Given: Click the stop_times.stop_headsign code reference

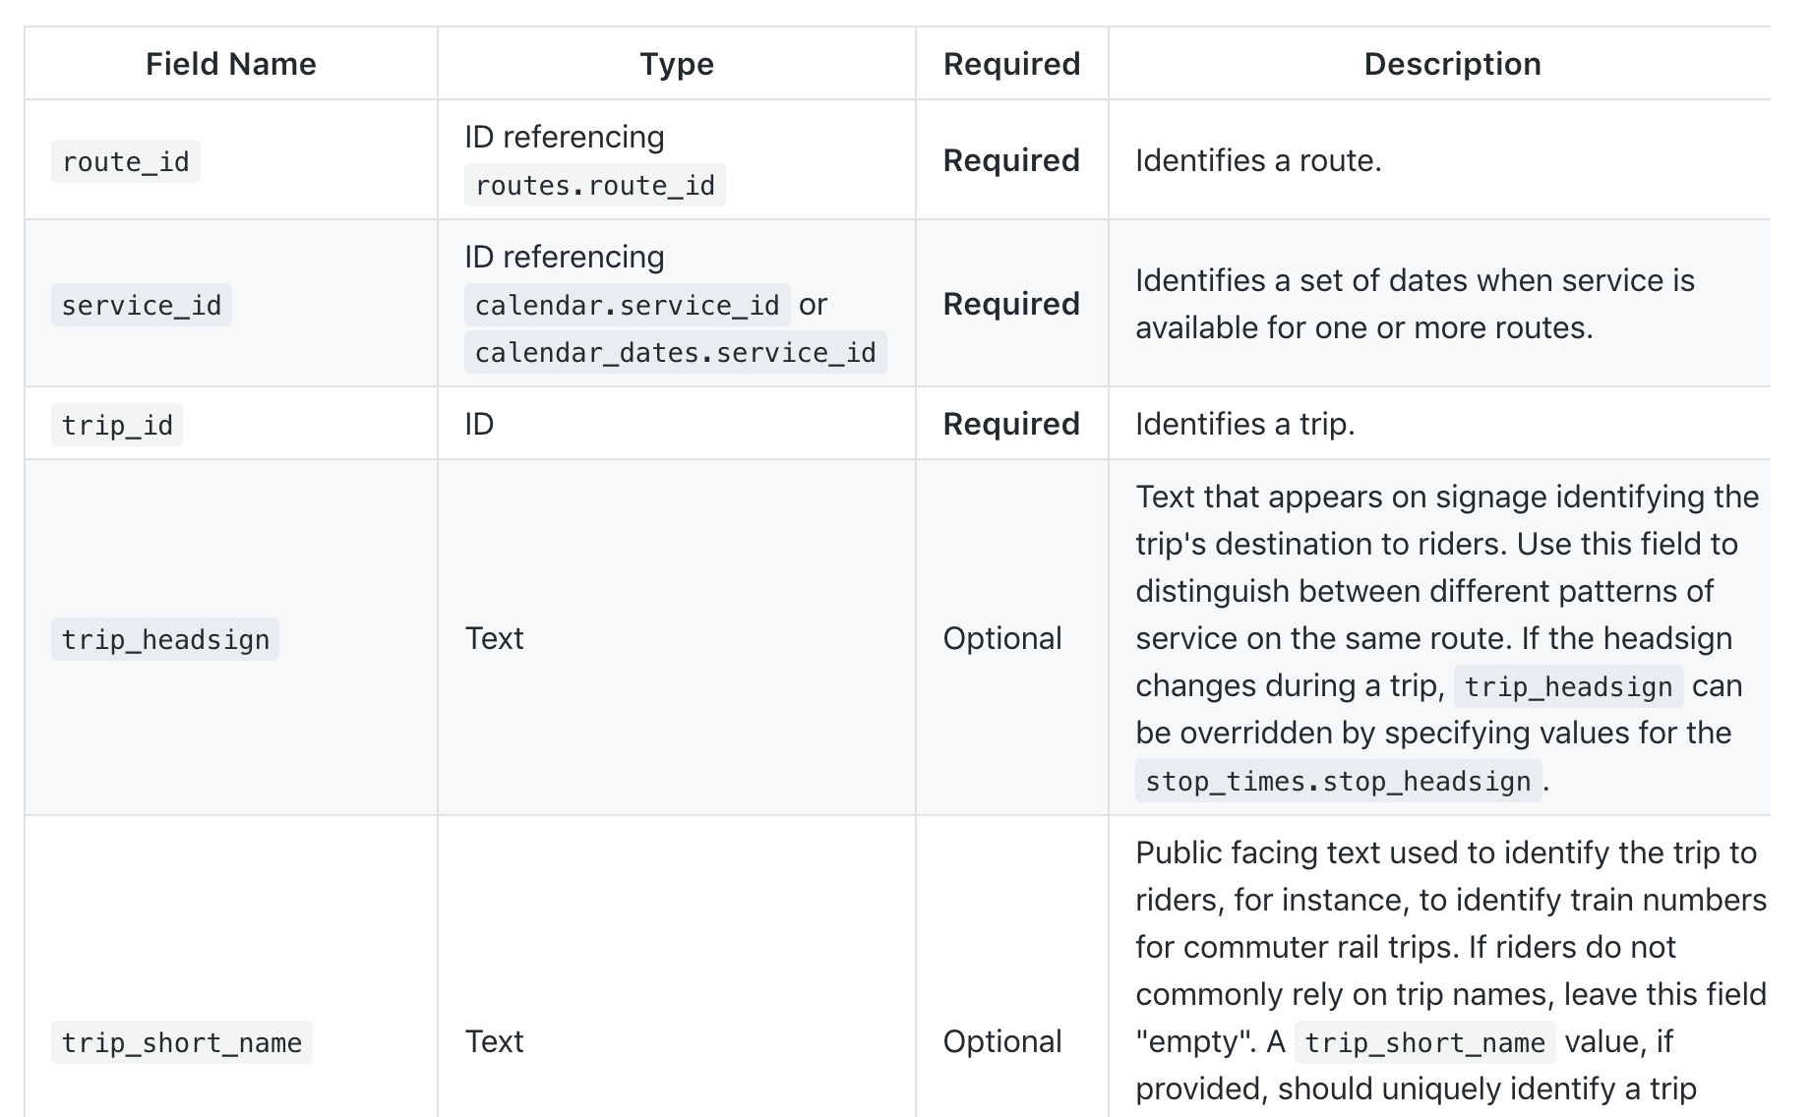Looking at the screenshot, I should point(1338,781).
